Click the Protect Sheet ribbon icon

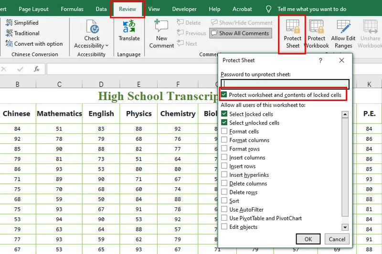pyautogui.click(x=292, y=27)
